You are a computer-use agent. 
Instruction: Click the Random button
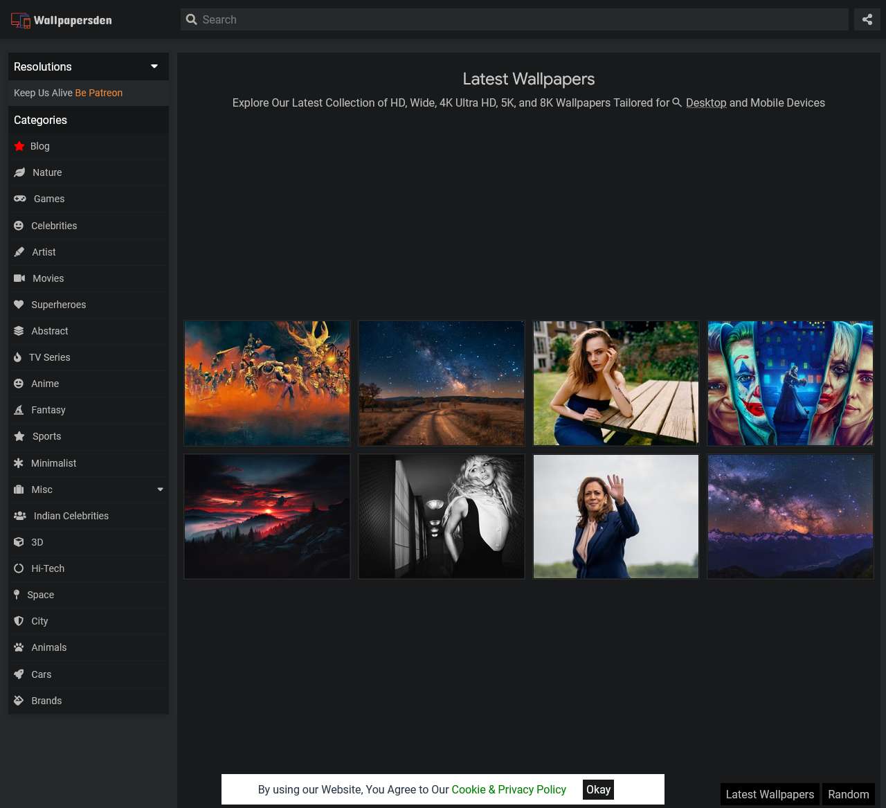tap(849, 794)
